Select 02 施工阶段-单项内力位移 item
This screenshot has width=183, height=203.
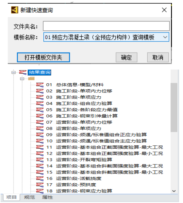[79, 91]
